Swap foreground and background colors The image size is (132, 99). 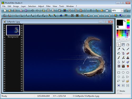pyautogui.click(x=124, y=21)
